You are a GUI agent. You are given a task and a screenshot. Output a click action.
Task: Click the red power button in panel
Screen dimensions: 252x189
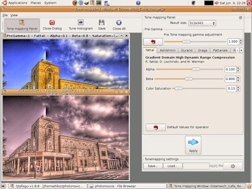click(x=249, y=3)
